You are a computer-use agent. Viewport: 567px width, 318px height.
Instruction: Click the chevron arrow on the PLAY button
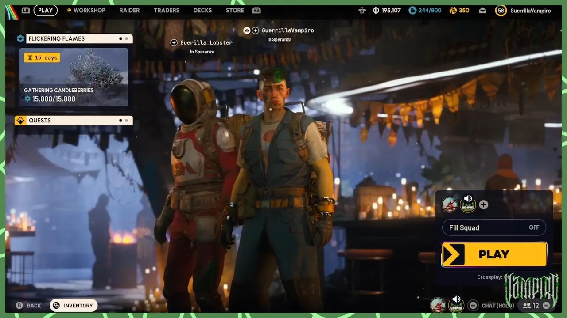point(454,254)
